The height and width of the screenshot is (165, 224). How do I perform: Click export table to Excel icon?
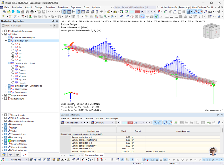pyautogui.click(x=209, y=122)
